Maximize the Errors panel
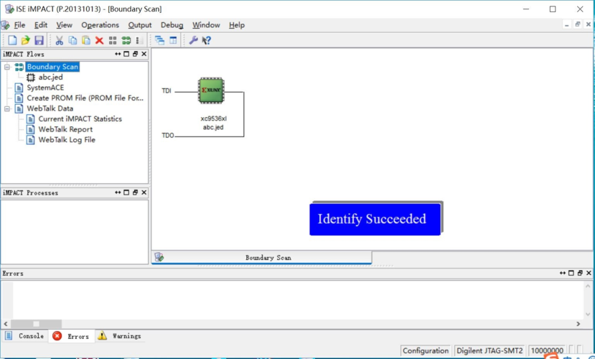595x359 pixels. pyautogui.click(x=571, y=273)
